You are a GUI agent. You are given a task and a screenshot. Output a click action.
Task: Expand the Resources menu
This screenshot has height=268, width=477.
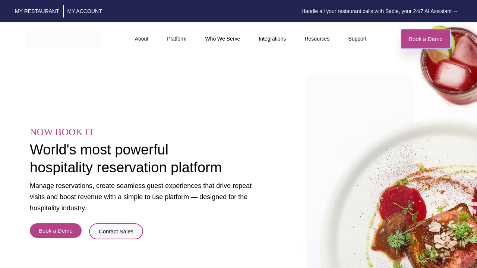click(317, 39)
